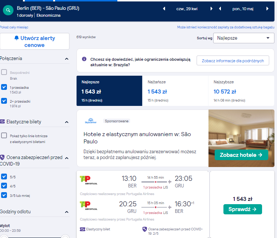The image size is (277, 238).
Task: Click Utwórz alerty cenowe button
Action: (x=35, y=41)
